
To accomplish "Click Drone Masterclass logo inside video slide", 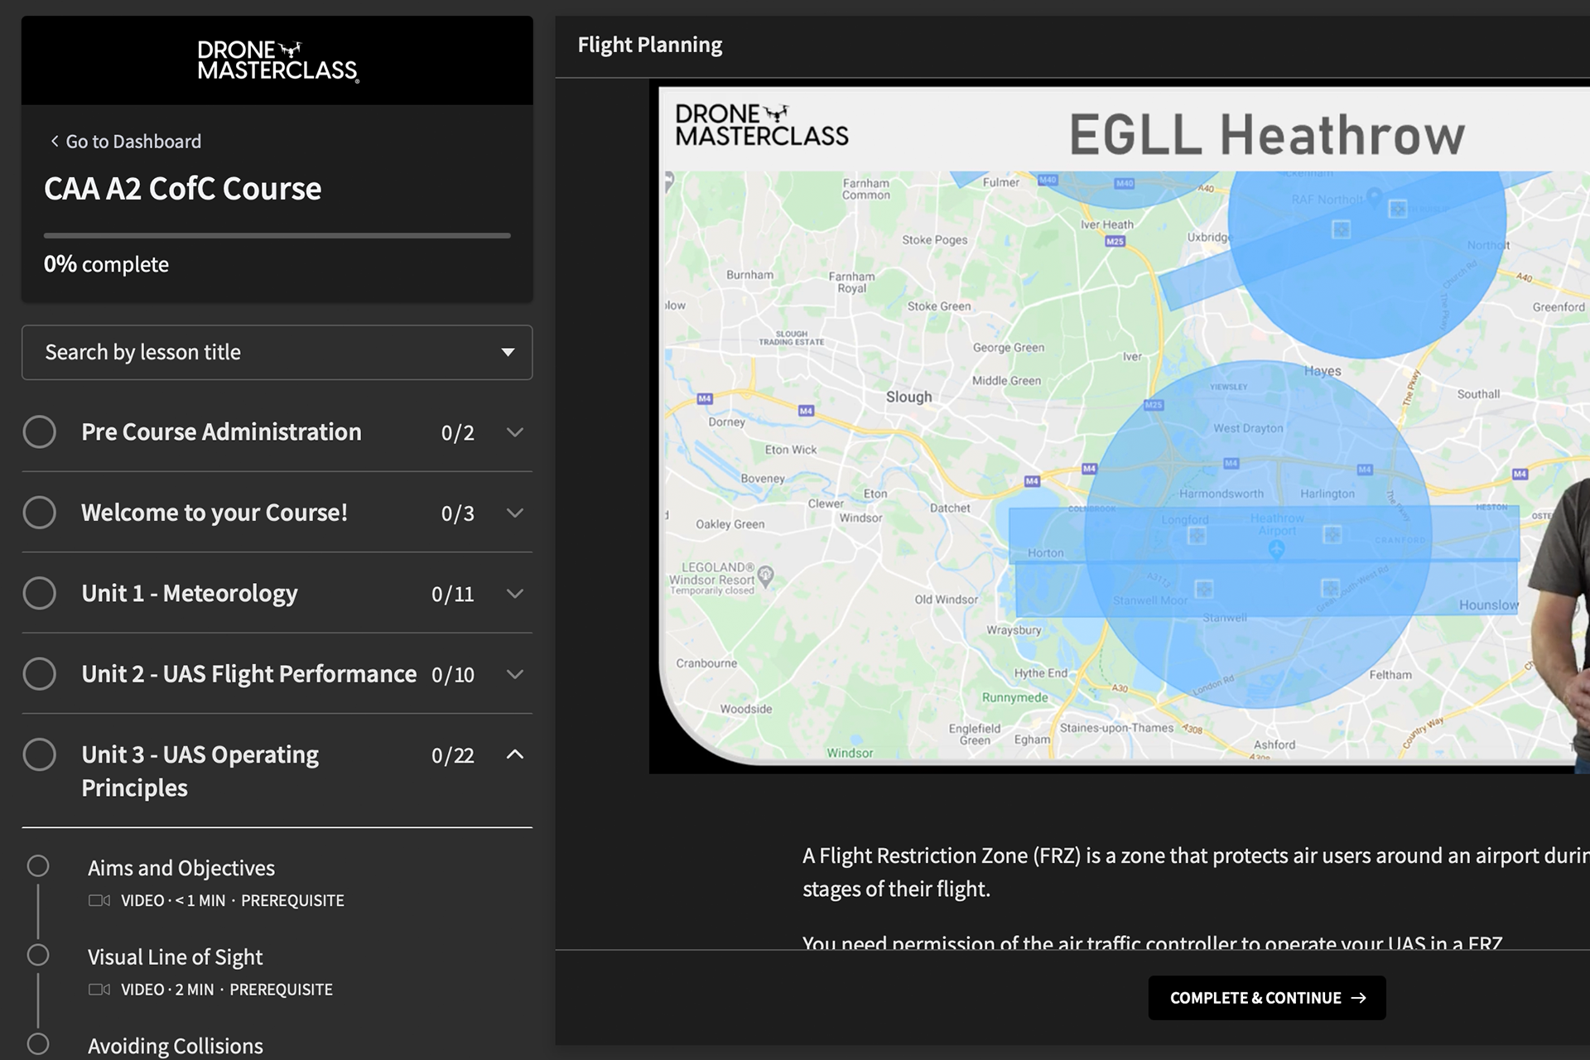I will coord(761,125).
